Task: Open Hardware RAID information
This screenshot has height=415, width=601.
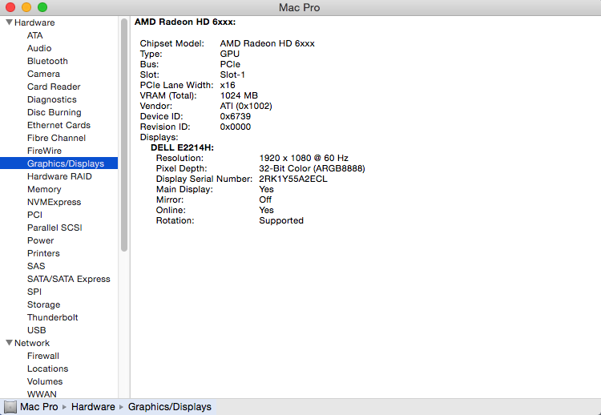Action: click(x=59, y=176)
